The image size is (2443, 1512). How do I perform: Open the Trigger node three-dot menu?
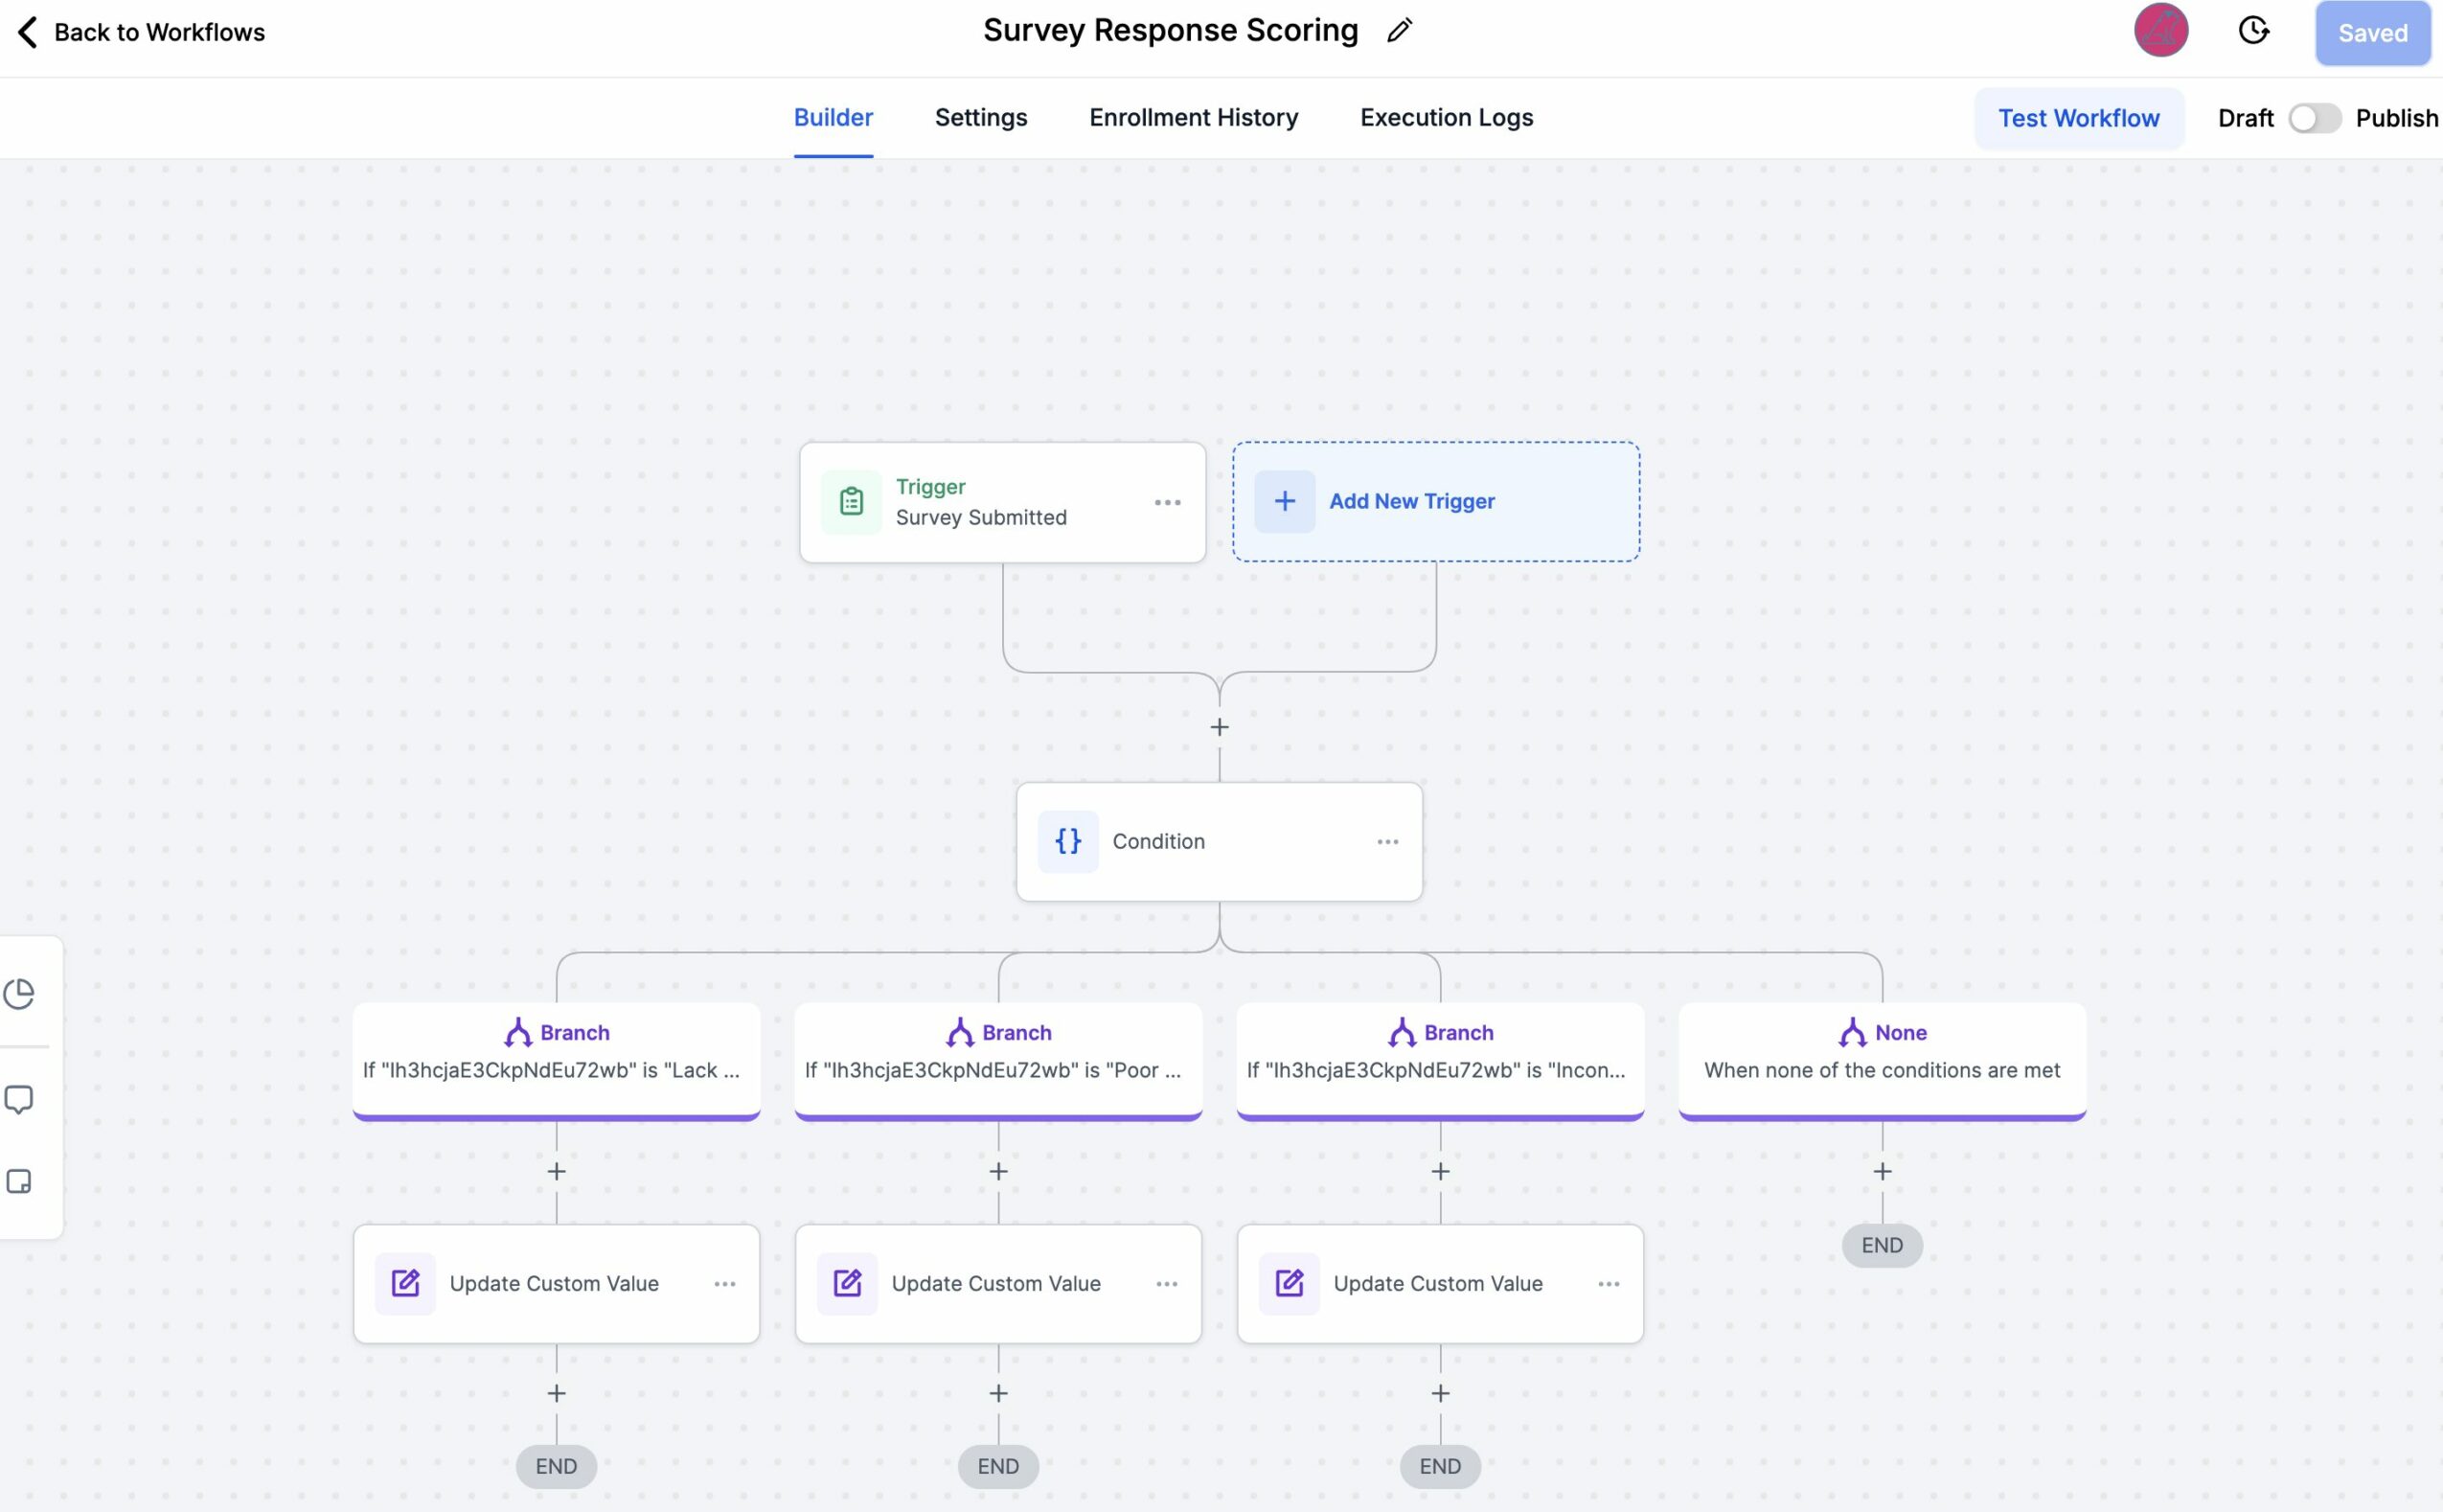(1167, 502)
